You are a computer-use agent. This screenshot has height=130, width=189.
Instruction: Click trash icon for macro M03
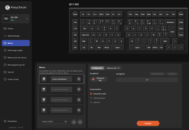point(79,110)
